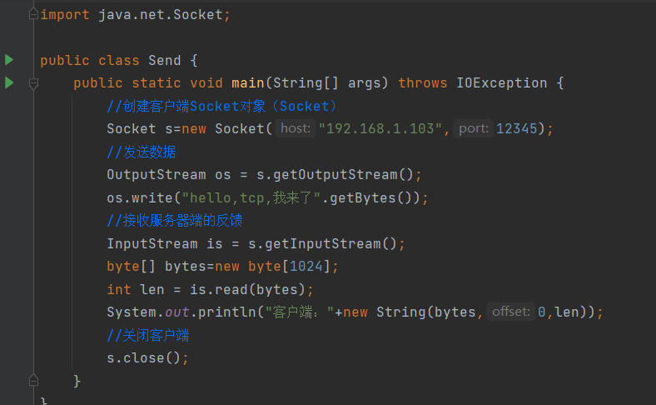
Task: Collapse the import statements fold marker
Action: [x=33, y=15]
